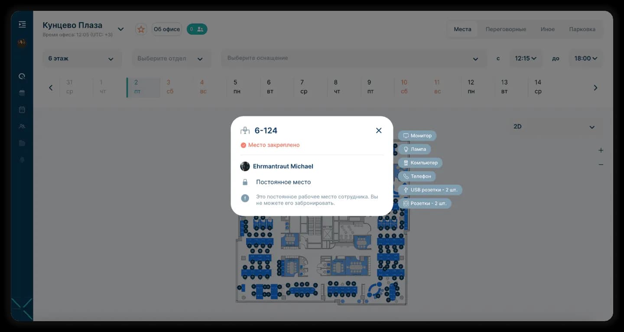Open the 2D view mode dropdown
This screenshot has width=624, height=332.
554,127
